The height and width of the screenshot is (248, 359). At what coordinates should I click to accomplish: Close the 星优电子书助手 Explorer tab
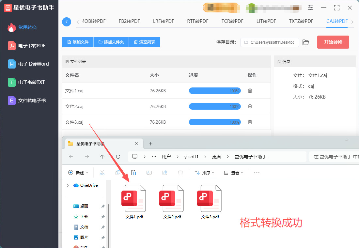(x=136, y=144)
